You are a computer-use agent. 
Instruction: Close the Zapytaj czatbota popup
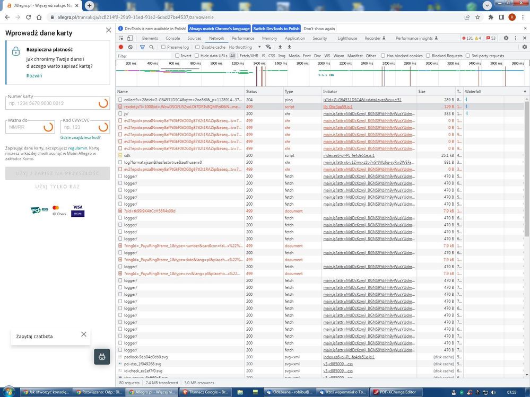tap(84, 334)
